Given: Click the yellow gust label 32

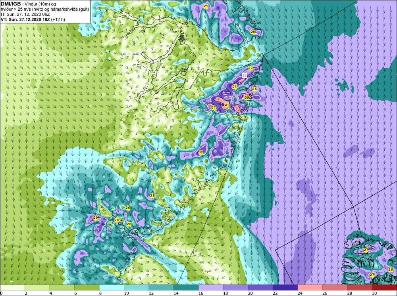Looking at the screenshot, I should [x=201, y=152].
